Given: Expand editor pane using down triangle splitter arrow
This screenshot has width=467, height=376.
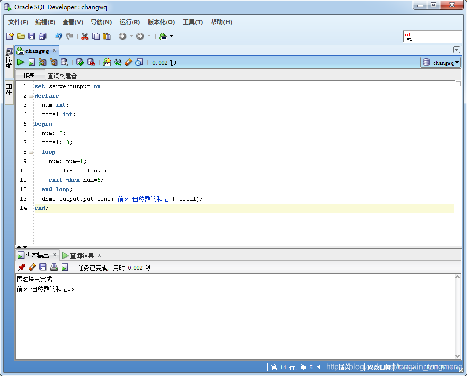Looking at the screenshot, I should tap(25, 247).
